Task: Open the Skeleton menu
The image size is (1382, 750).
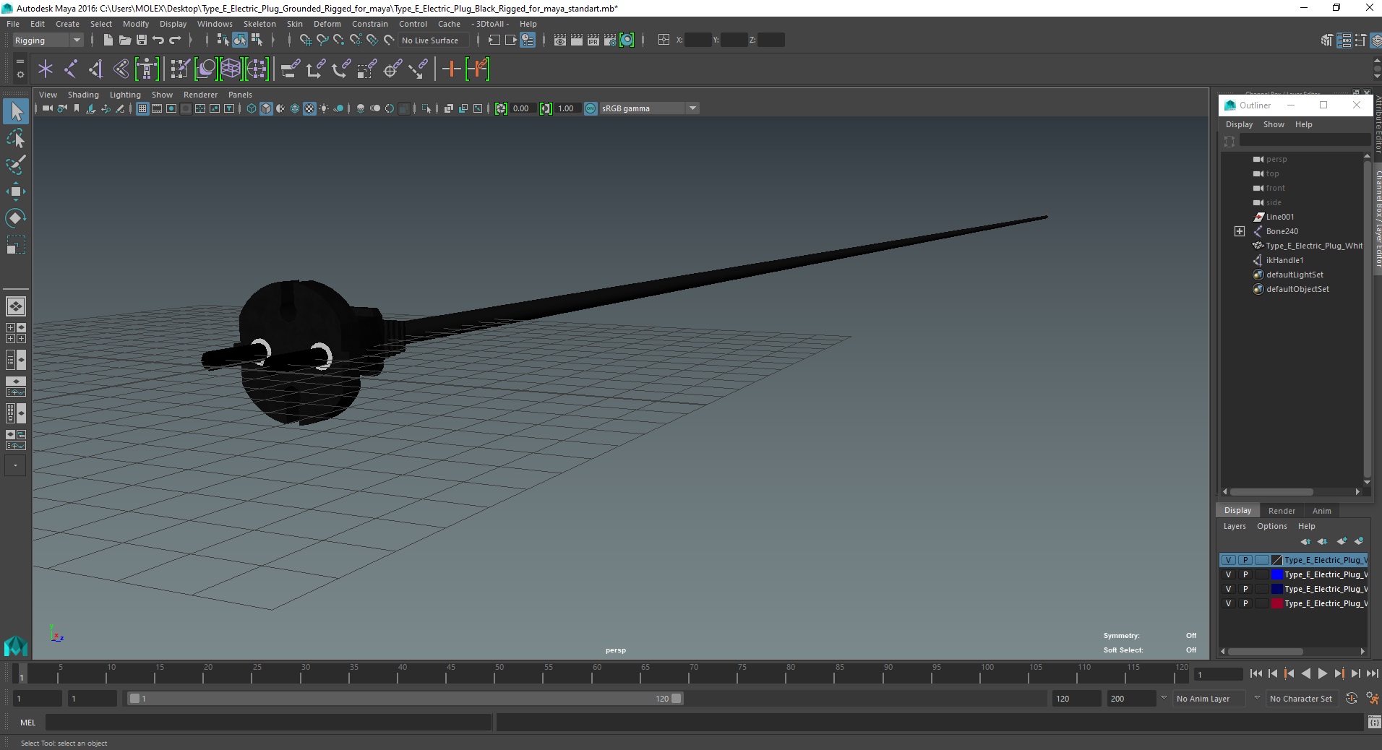Action: point(259,24)
